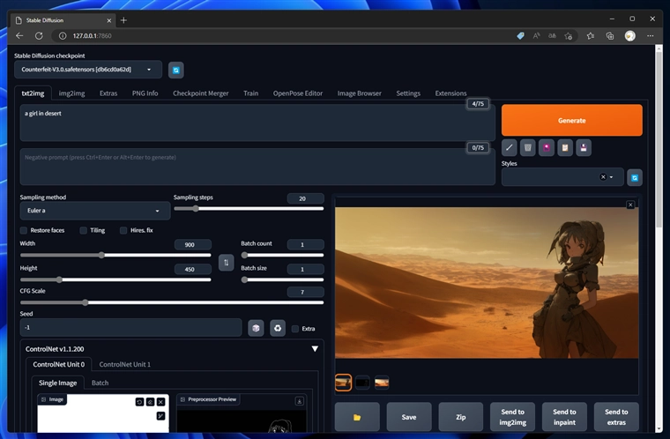Click the Send to inpaint button
The width and height of the screenshot is (670, 439).
[564, 416]
